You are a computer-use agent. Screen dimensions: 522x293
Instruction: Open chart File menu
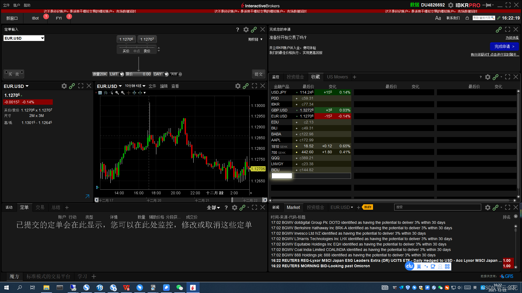tap(152, 86)
